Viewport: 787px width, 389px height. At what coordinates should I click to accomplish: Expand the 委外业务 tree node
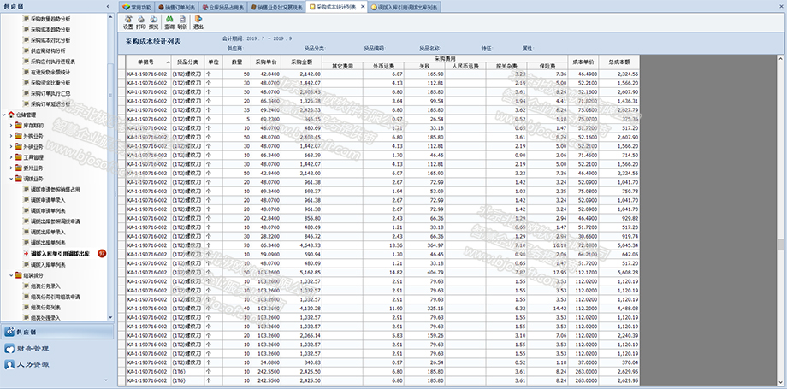(x=11, y=168)
